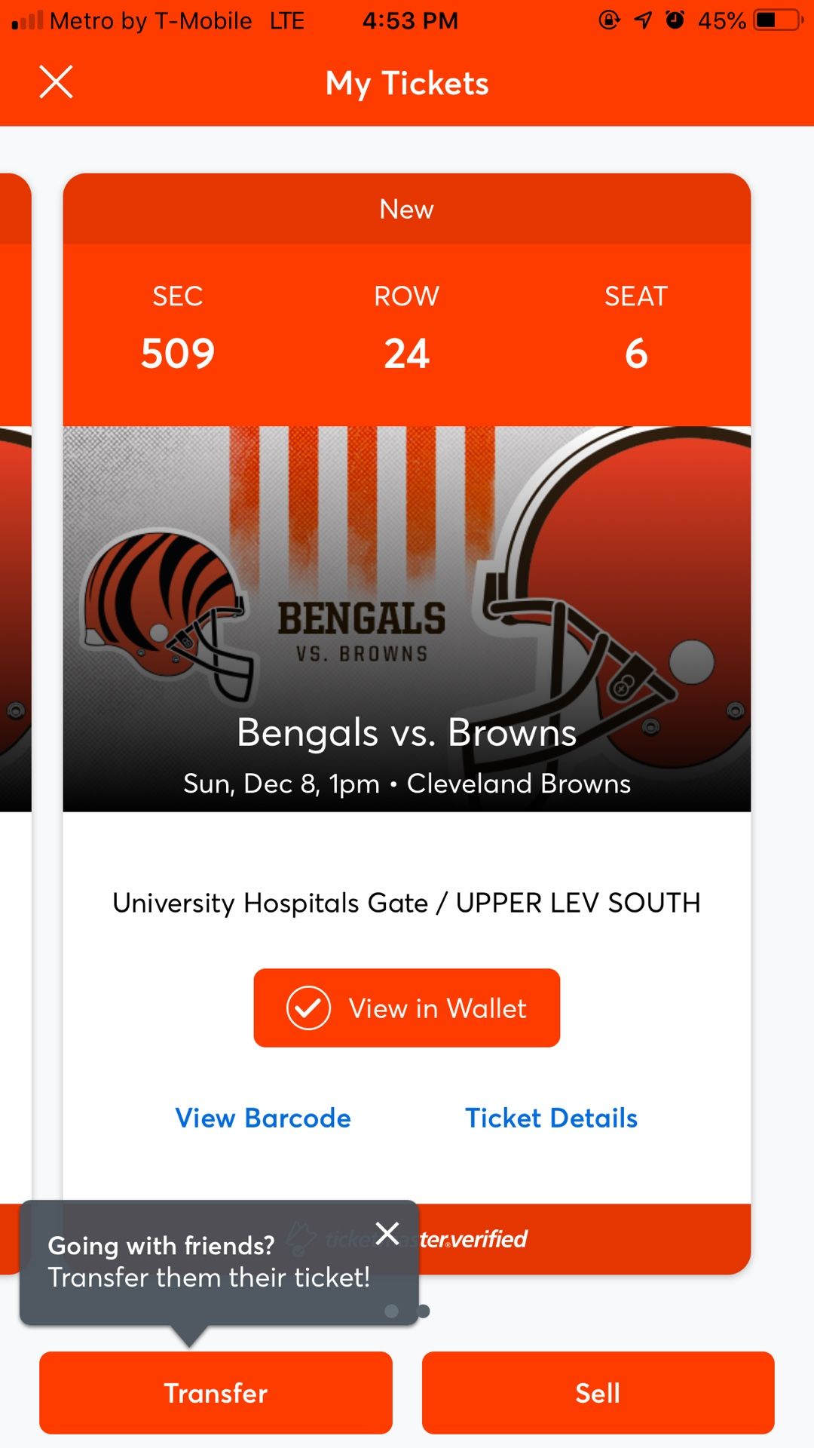Tap the rotation lock status icon
The height and width of the screenshot is (1448, 814).
coord(609,20)
